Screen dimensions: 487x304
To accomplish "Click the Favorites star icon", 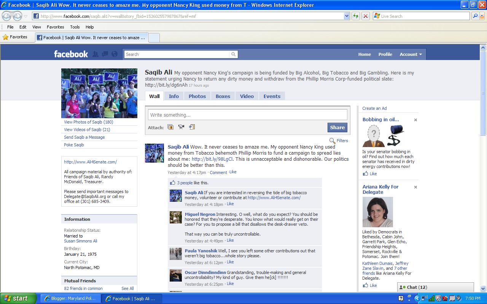I will click(6, 37).
